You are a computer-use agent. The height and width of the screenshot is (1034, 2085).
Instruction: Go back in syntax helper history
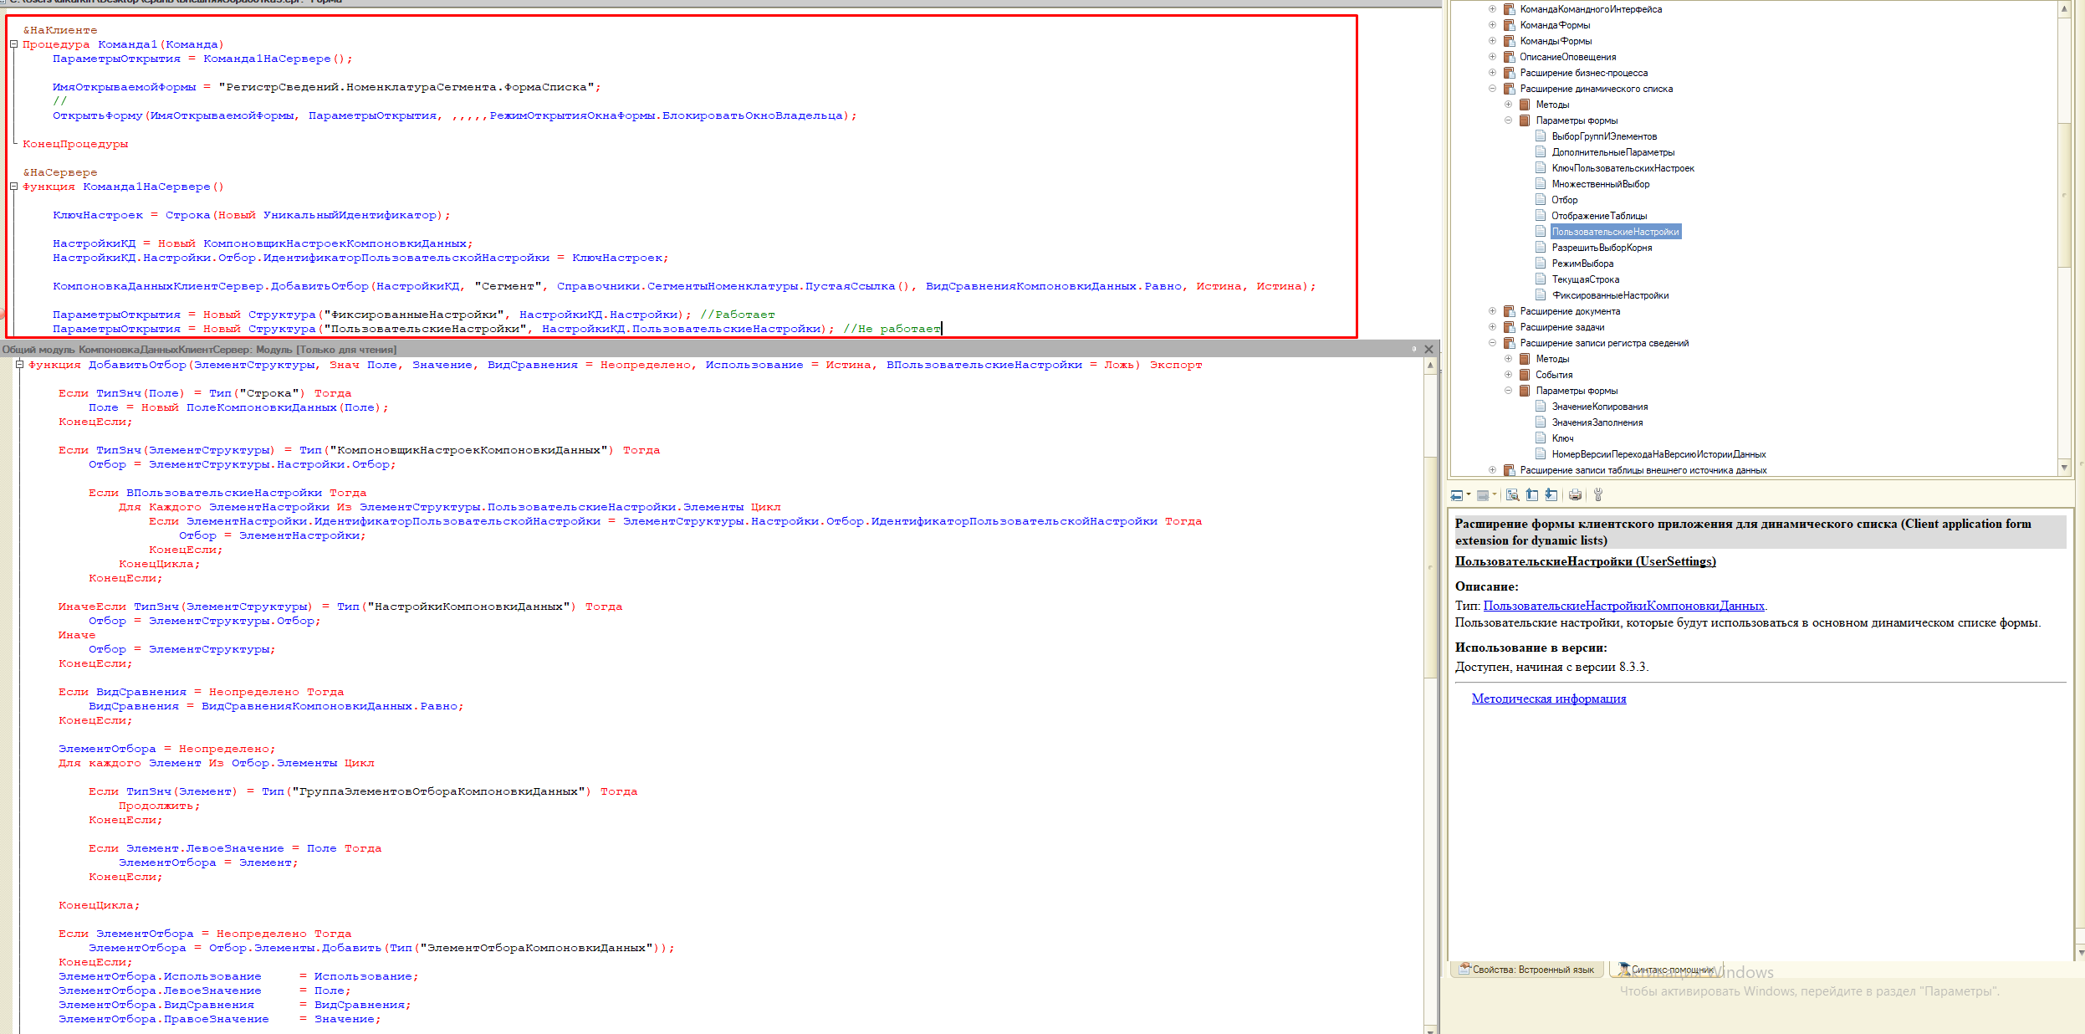coord(1457,495)
